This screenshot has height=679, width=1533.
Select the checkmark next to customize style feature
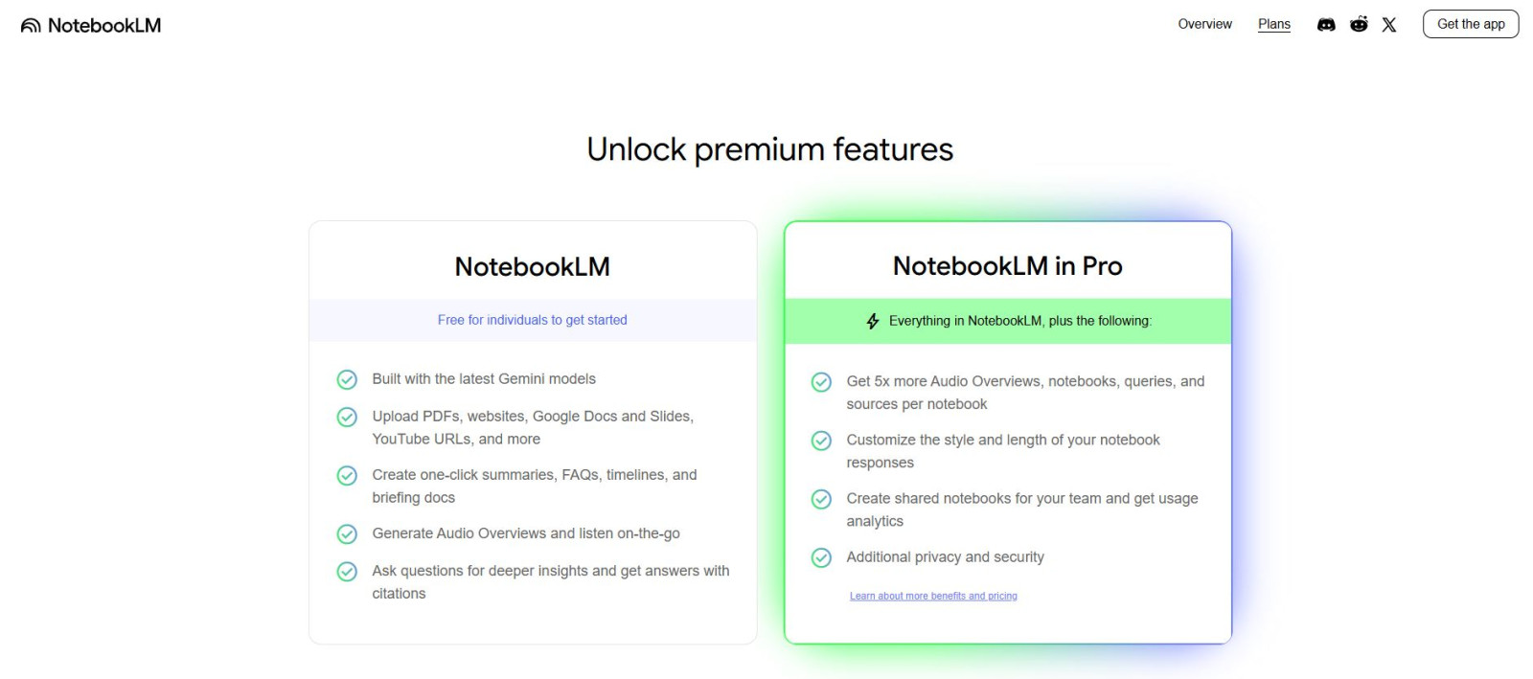click(x=822, y=441)
